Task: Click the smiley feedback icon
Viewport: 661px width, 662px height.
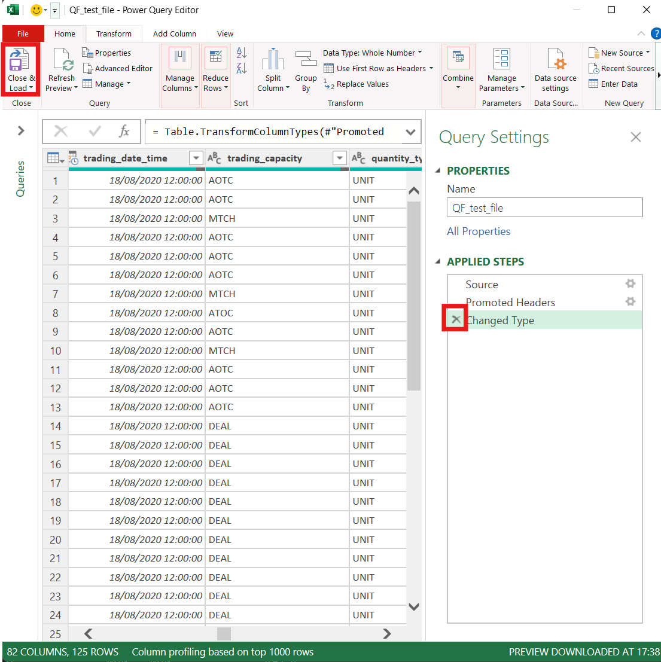Action: 36,10
